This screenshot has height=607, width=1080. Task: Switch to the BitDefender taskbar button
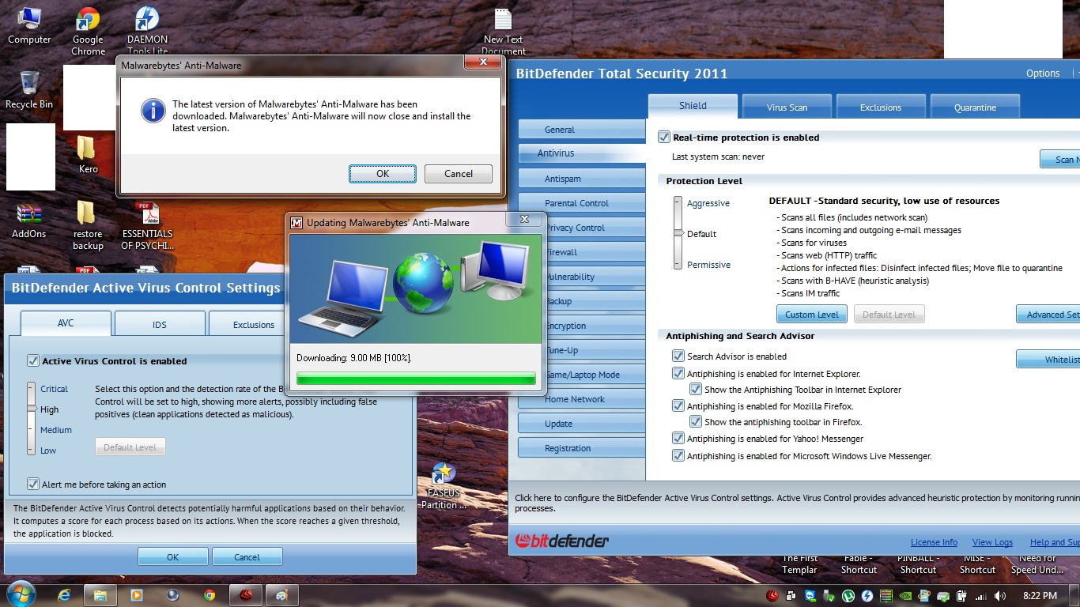(245, 595)
